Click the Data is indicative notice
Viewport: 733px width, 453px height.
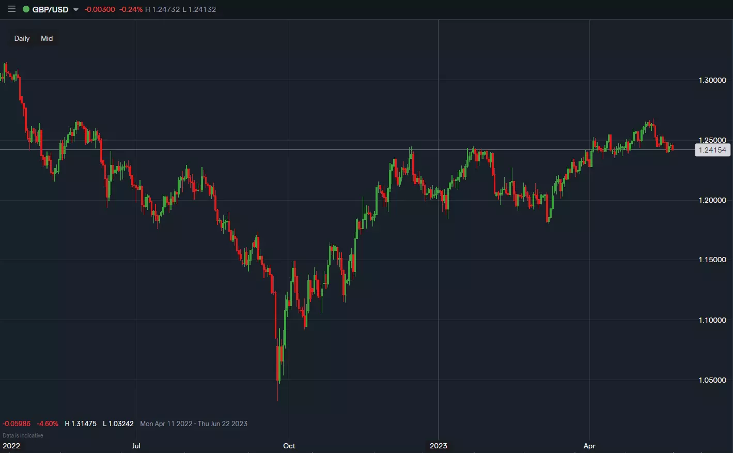23,435
